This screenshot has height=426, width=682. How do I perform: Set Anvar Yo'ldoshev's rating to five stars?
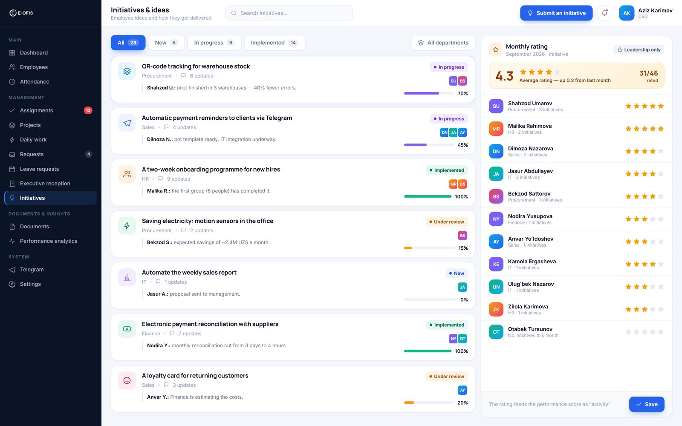pos(661,242)
